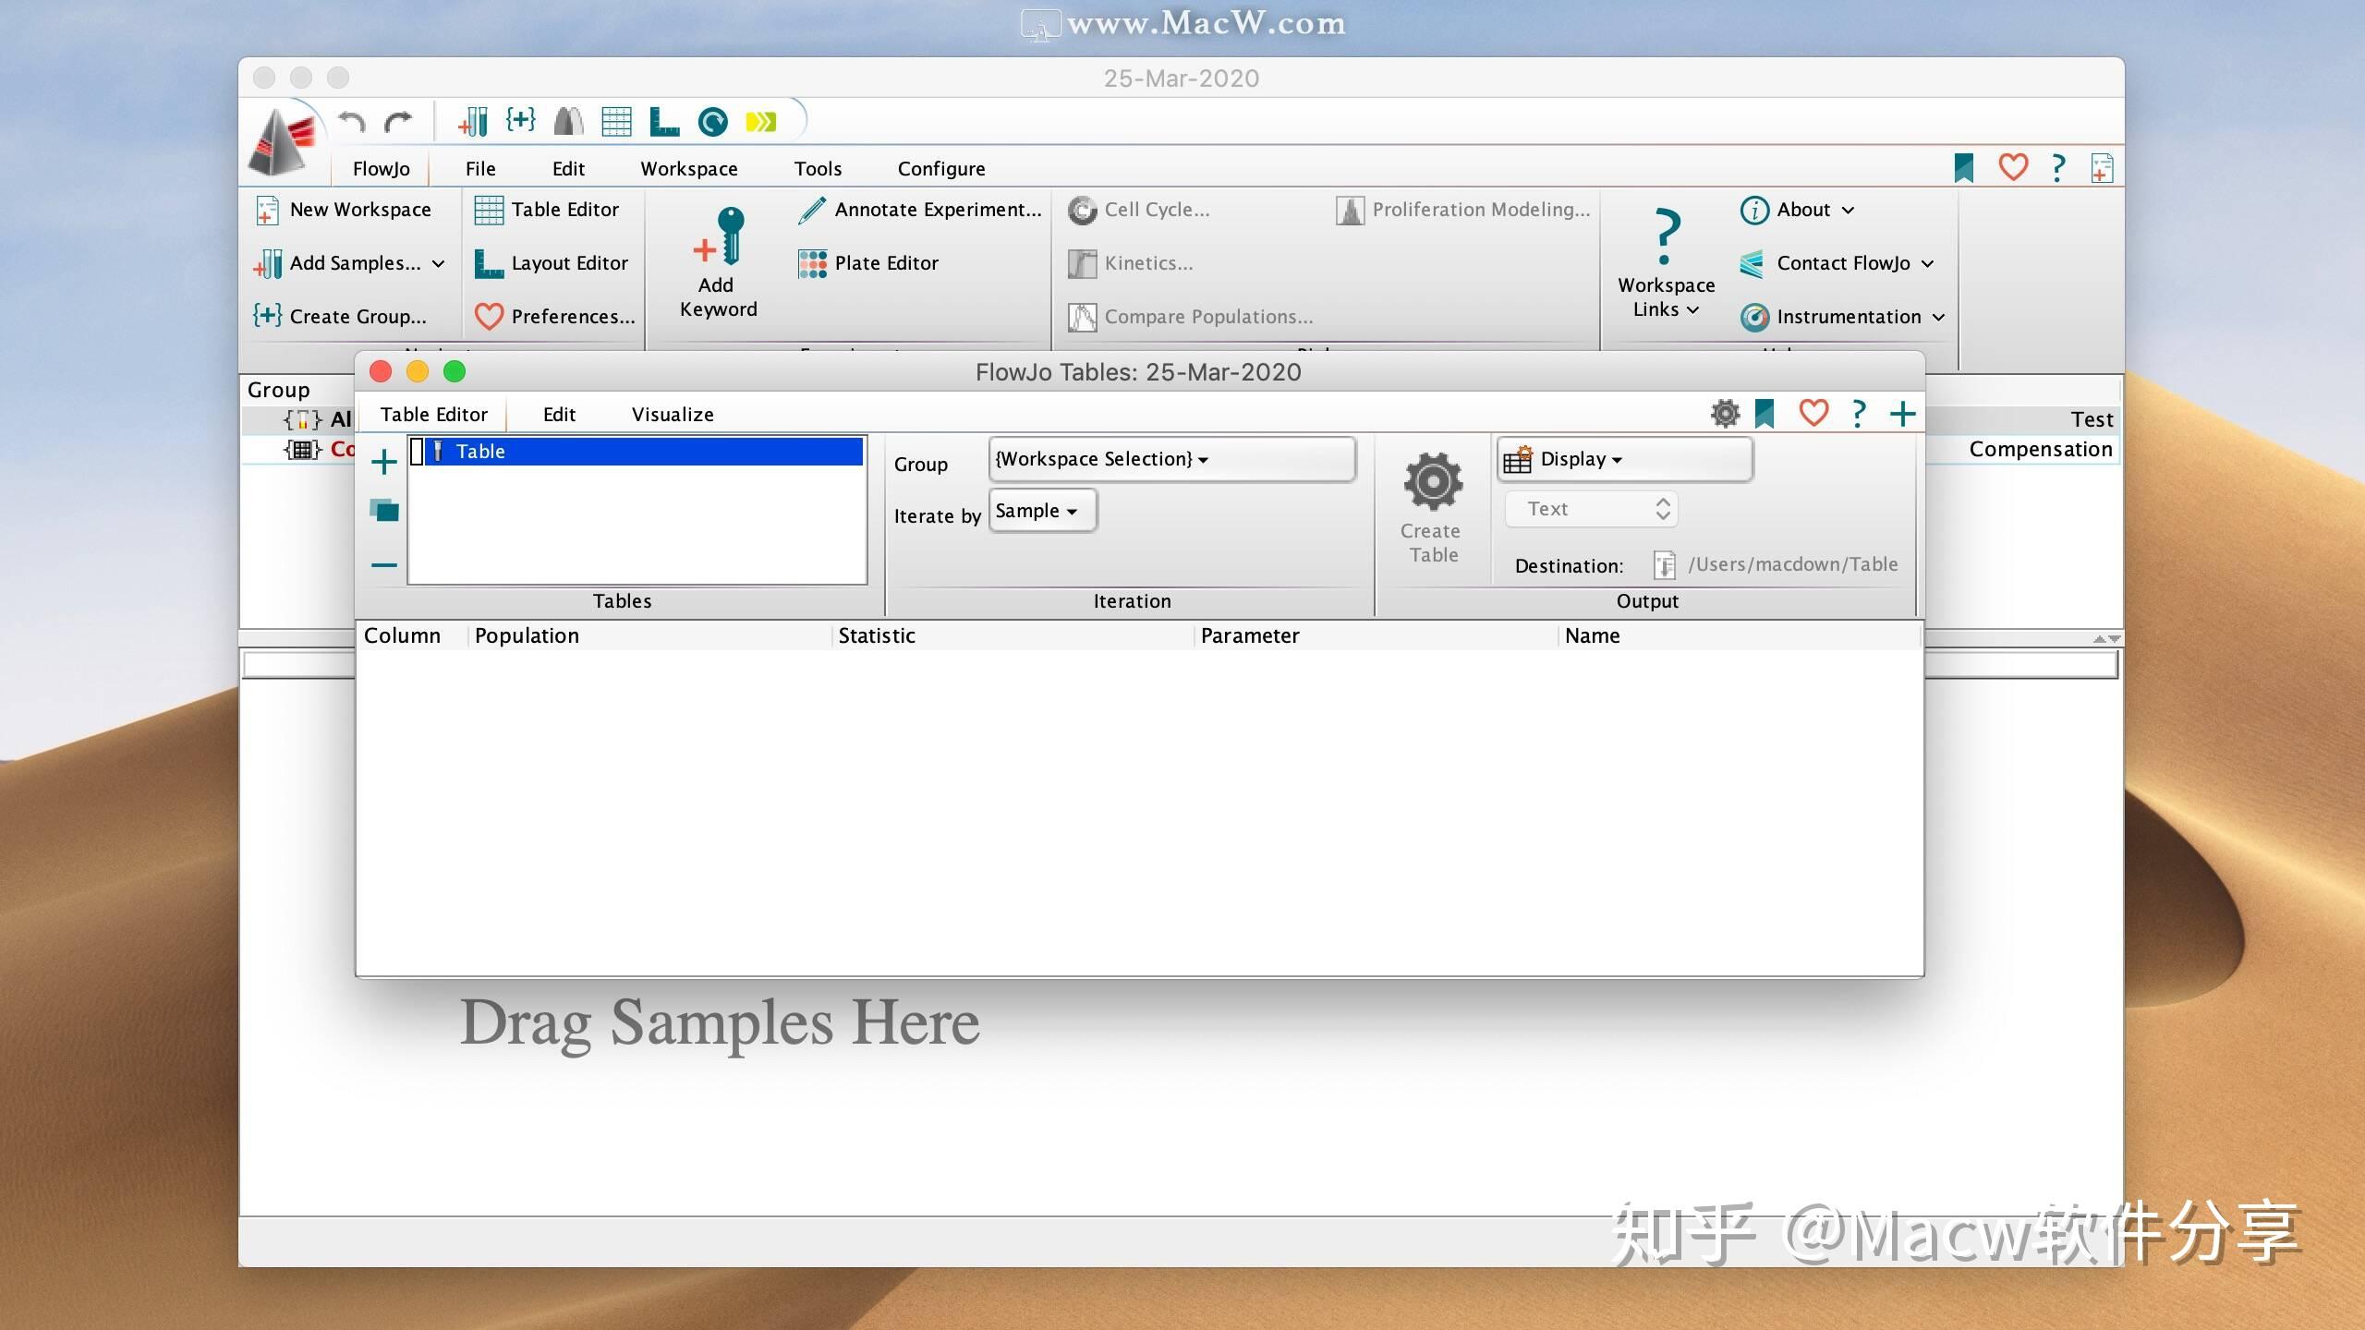The width and height of the screenshot is (2365, 1330).
Task: Open the Tools menu in the ribbon
Action: coord(817,168)
